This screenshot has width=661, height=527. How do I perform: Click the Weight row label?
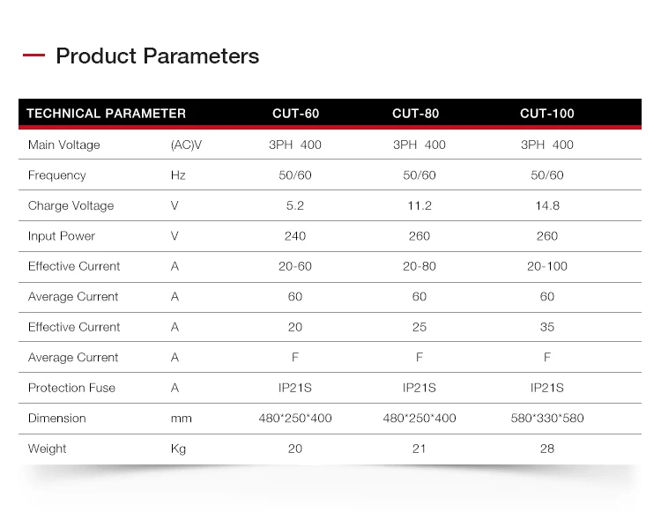pyautogui.click(x=47, y=449)
